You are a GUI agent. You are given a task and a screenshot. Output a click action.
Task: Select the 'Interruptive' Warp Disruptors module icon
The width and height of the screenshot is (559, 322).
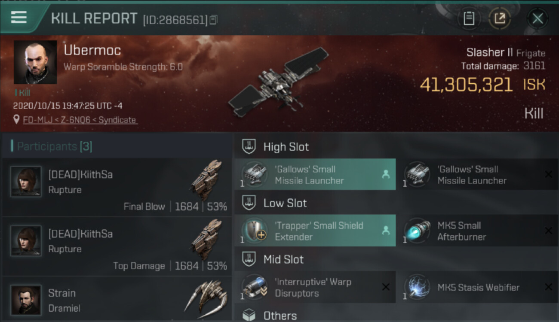(255, 287)
